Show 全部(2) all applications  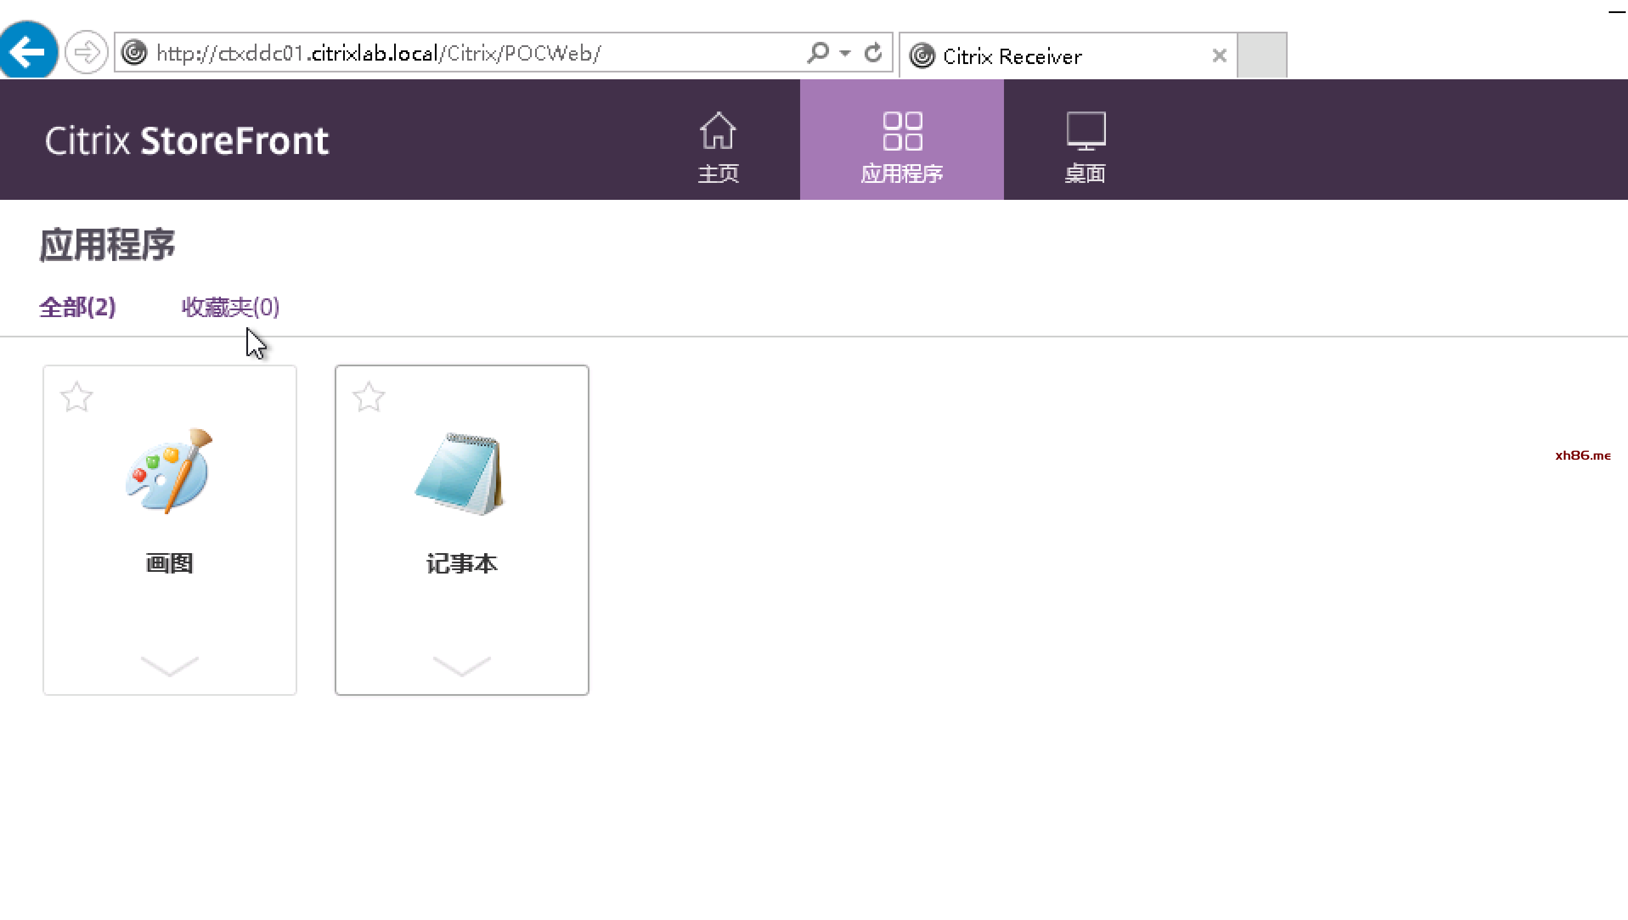click(78, 308)
